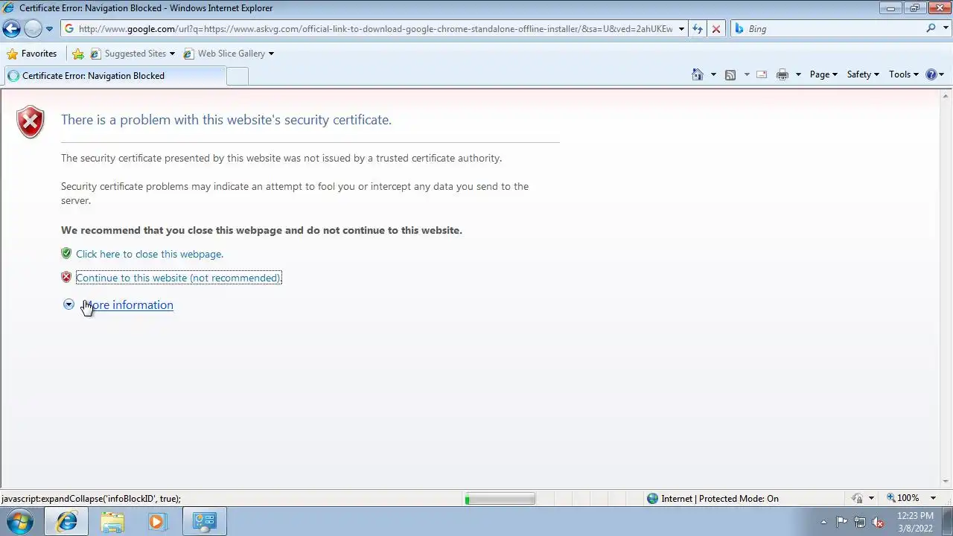Viewport: 953px width, 536px height.
Task: Click the network tray icon
Action: [860, 522]
